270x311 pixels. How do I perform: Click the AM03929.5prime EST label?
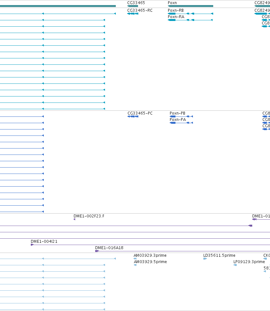[x=150, y=261]
